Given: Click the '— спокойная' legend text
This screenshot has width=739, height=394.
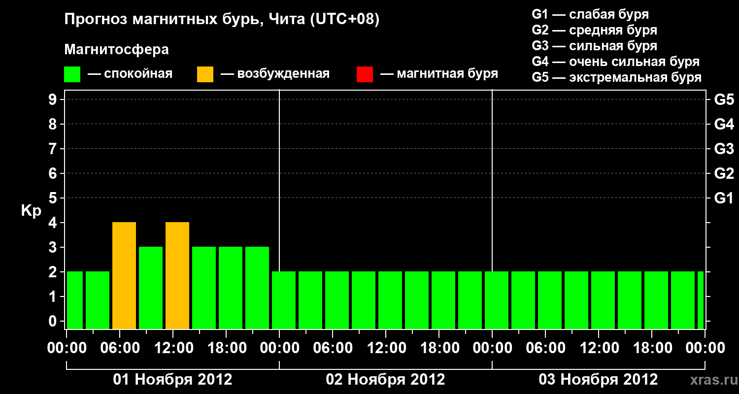Looking at the screenshot, I should [x=130, y=74].
